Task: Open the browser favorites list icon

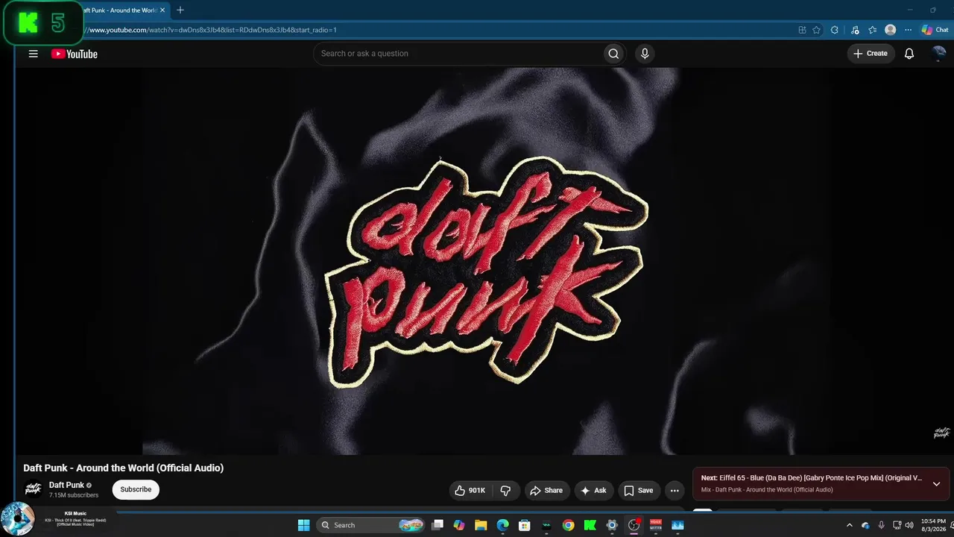Action: click(873, 30)
